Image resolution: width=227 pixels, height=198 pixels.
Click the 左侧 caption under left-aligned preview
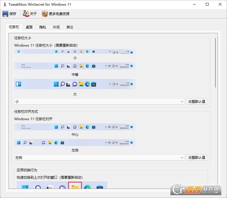click(75, 150)
